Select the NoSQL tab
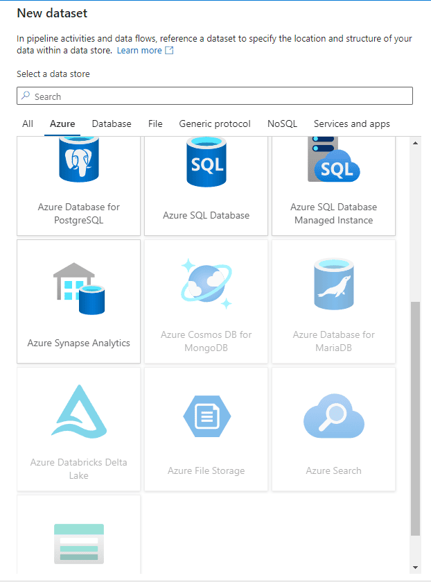 [x=282, y=124]
